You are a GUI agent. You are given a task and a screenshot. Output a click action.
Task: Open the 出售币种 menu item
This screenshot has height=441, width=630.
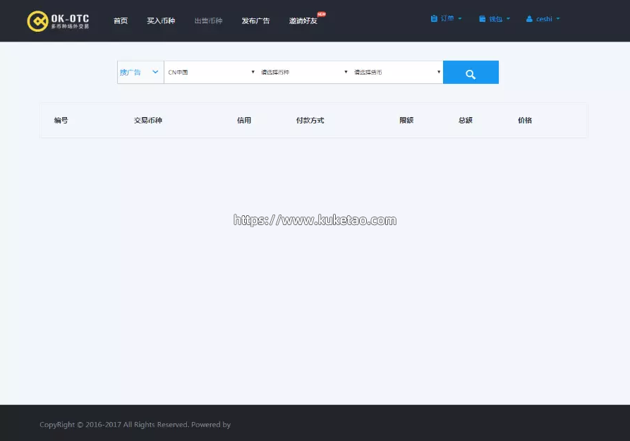208,21
